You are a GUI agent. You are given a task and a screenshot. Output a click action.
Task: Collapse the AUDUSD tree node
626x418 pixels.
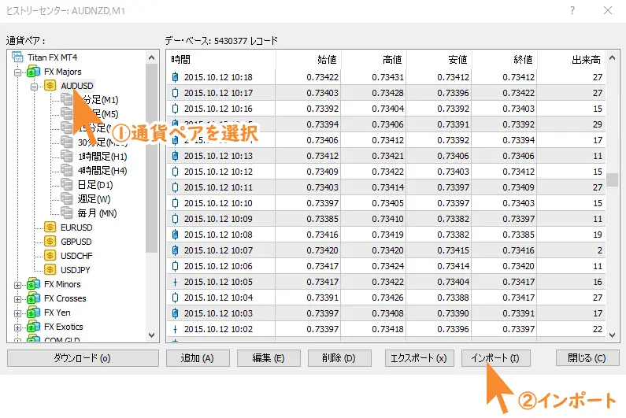[x=34, y=86]
